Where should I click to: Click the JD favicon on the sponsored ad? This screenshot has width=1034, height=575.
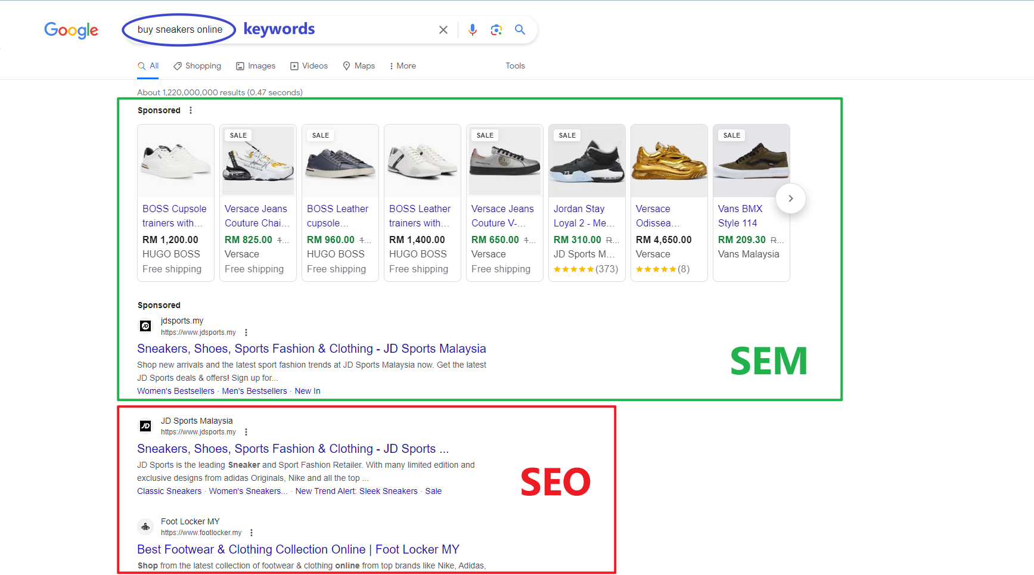(145, 326)
